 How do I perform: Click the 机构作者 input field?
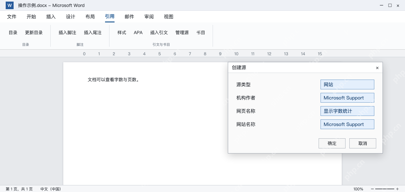pos(347,98)
